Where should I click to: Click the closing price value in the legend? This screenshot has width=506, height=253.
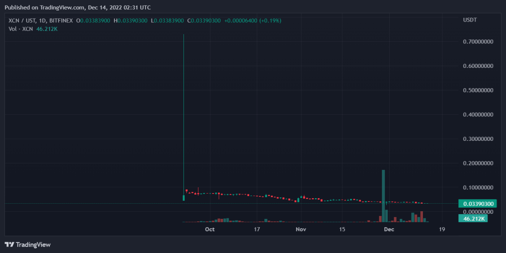coord(206,21)
